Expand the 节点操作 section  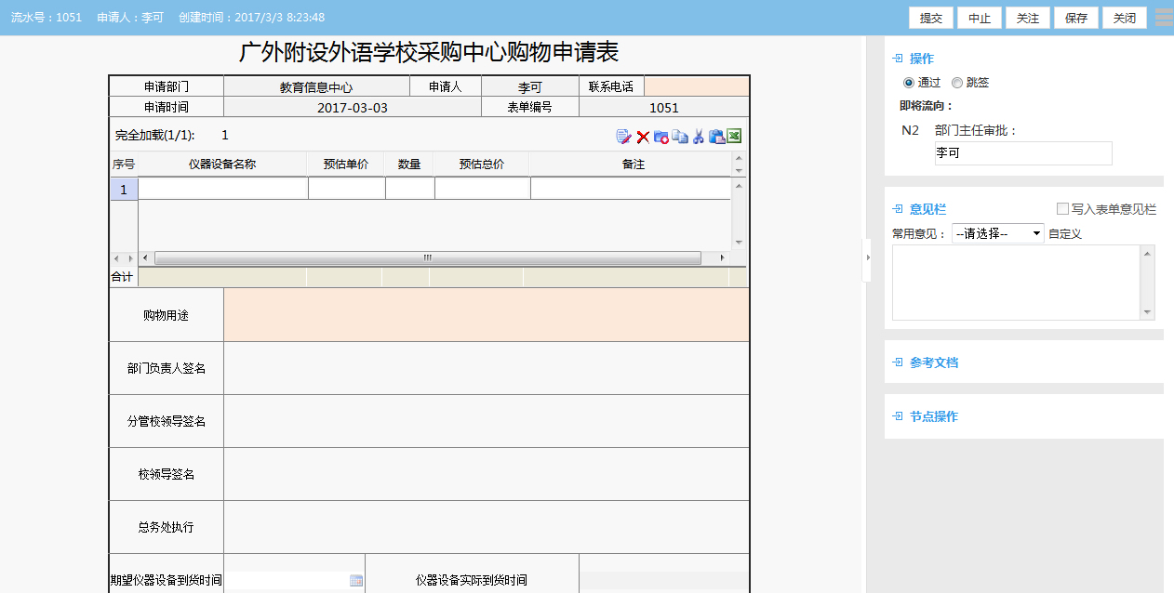tap(933, 416)
